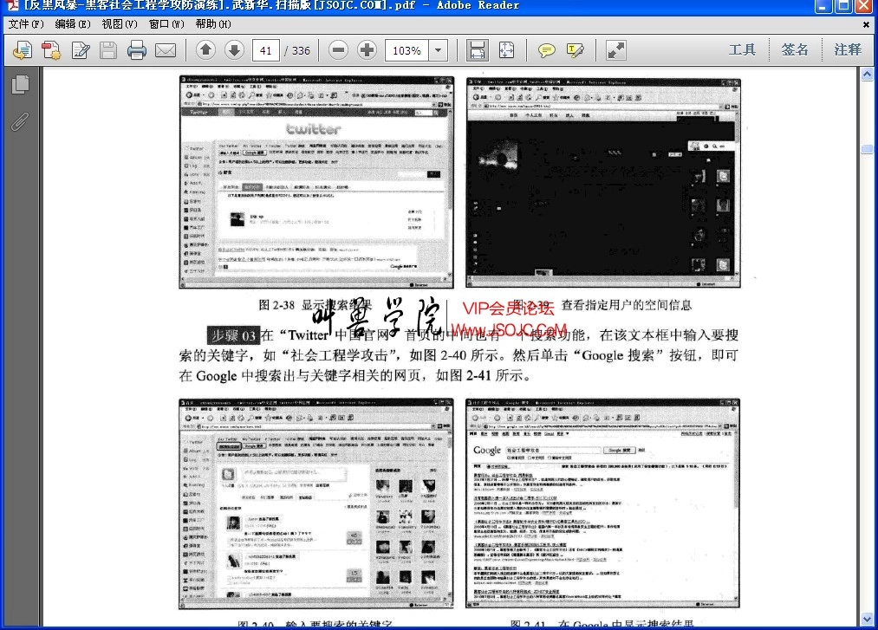Open the page thumbnails panel

point(20,84)
